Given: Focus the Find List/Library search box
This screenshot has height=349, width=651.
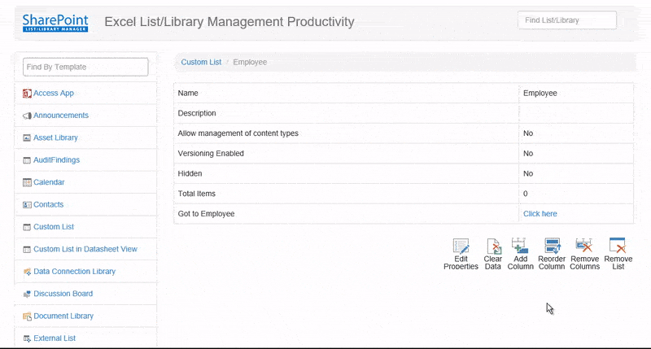Looking at the screenshot, I should coord(567,20).
